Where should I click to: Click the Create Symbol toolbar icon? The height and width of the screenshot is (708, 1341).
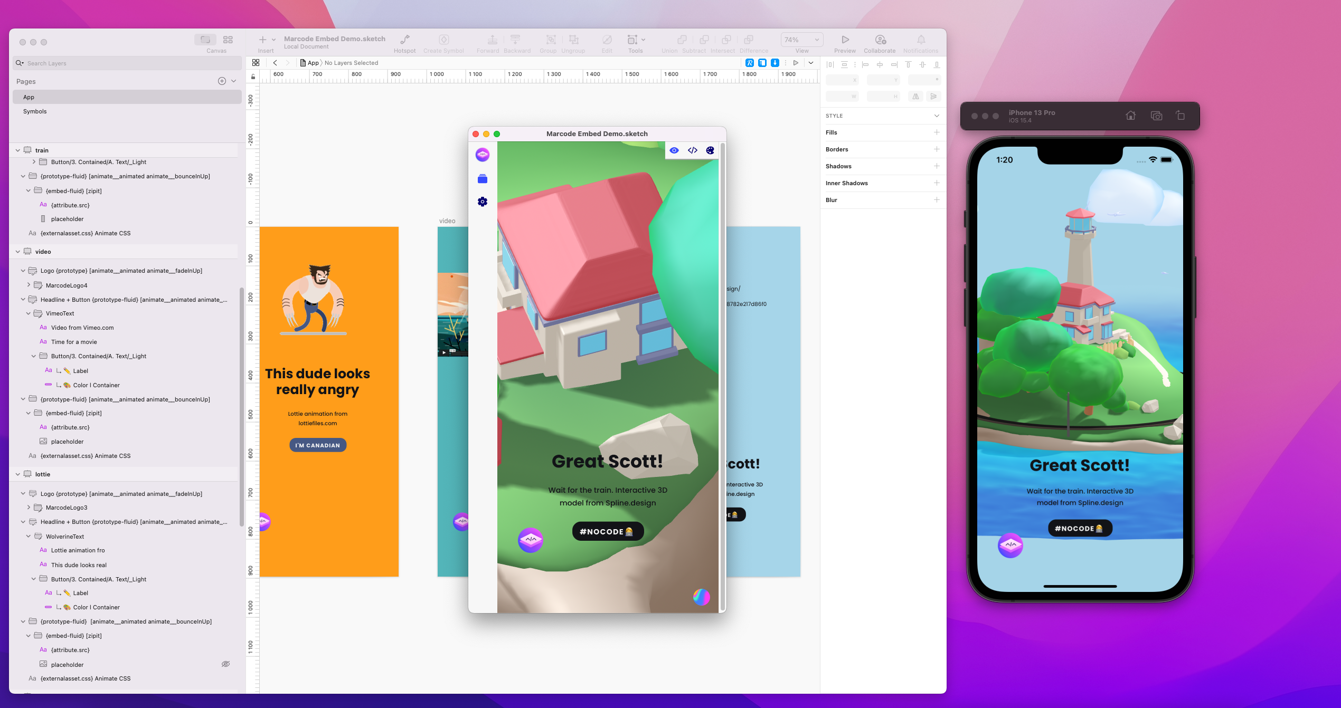[x=443, y=42]
